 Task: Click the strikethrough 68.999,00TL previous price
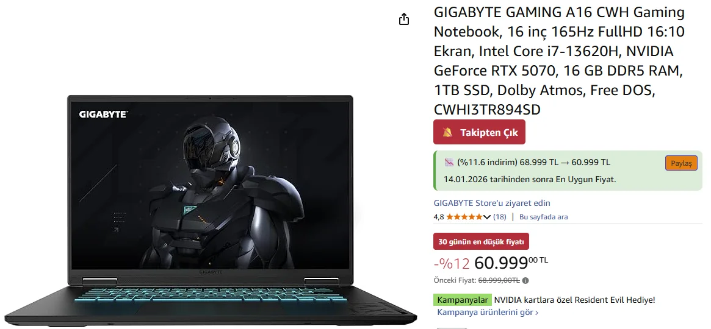pos(499,281)
